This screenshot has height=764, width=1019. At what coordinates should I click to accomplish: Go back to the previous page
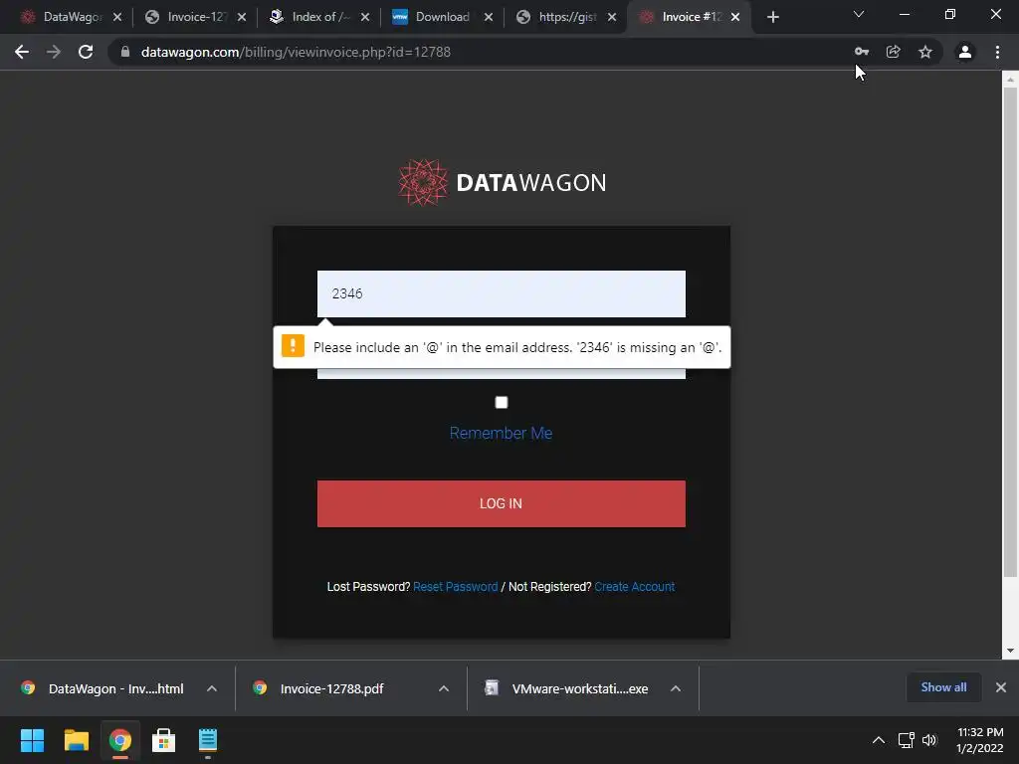(22, 52)
